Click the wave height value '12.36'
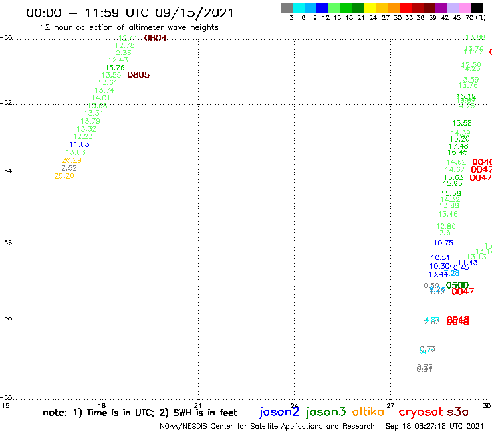 [x=122, y=53]
